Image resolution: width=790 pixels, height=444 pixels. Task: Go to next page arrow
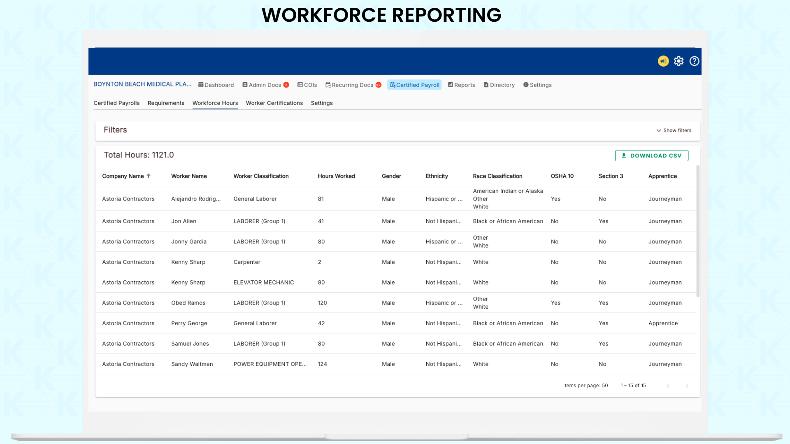tap(687, 386)
